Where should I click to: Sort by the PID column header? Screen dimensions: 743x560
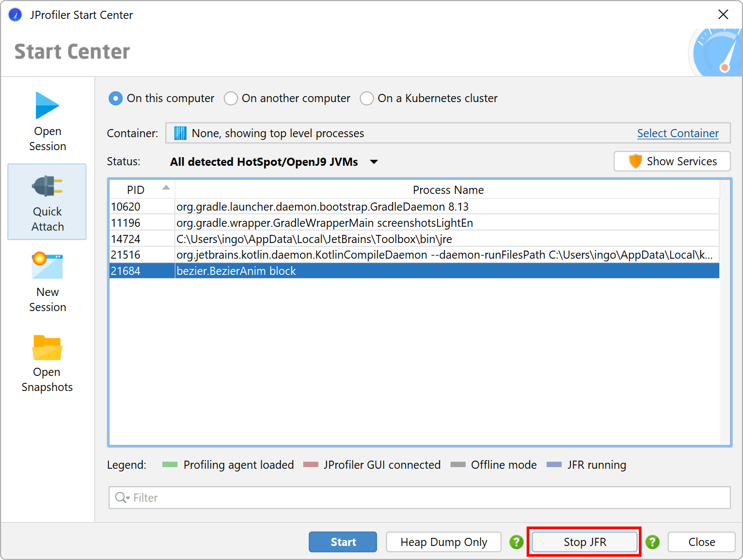click(142, 190)
